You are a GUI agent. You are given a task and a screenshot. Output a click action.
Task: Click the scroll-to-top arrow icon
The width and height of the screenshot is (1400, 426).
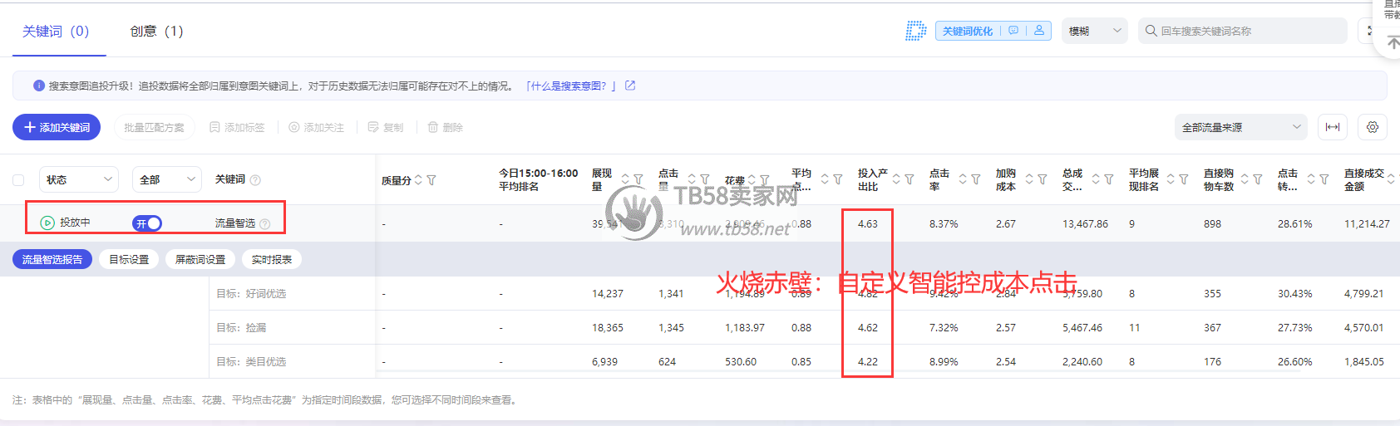coord(1393,42)
